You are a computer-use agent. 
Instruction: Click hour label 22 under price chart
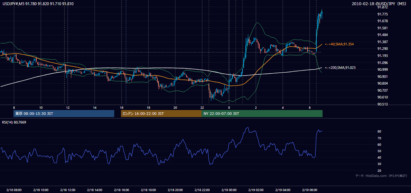tap(202, 107)
